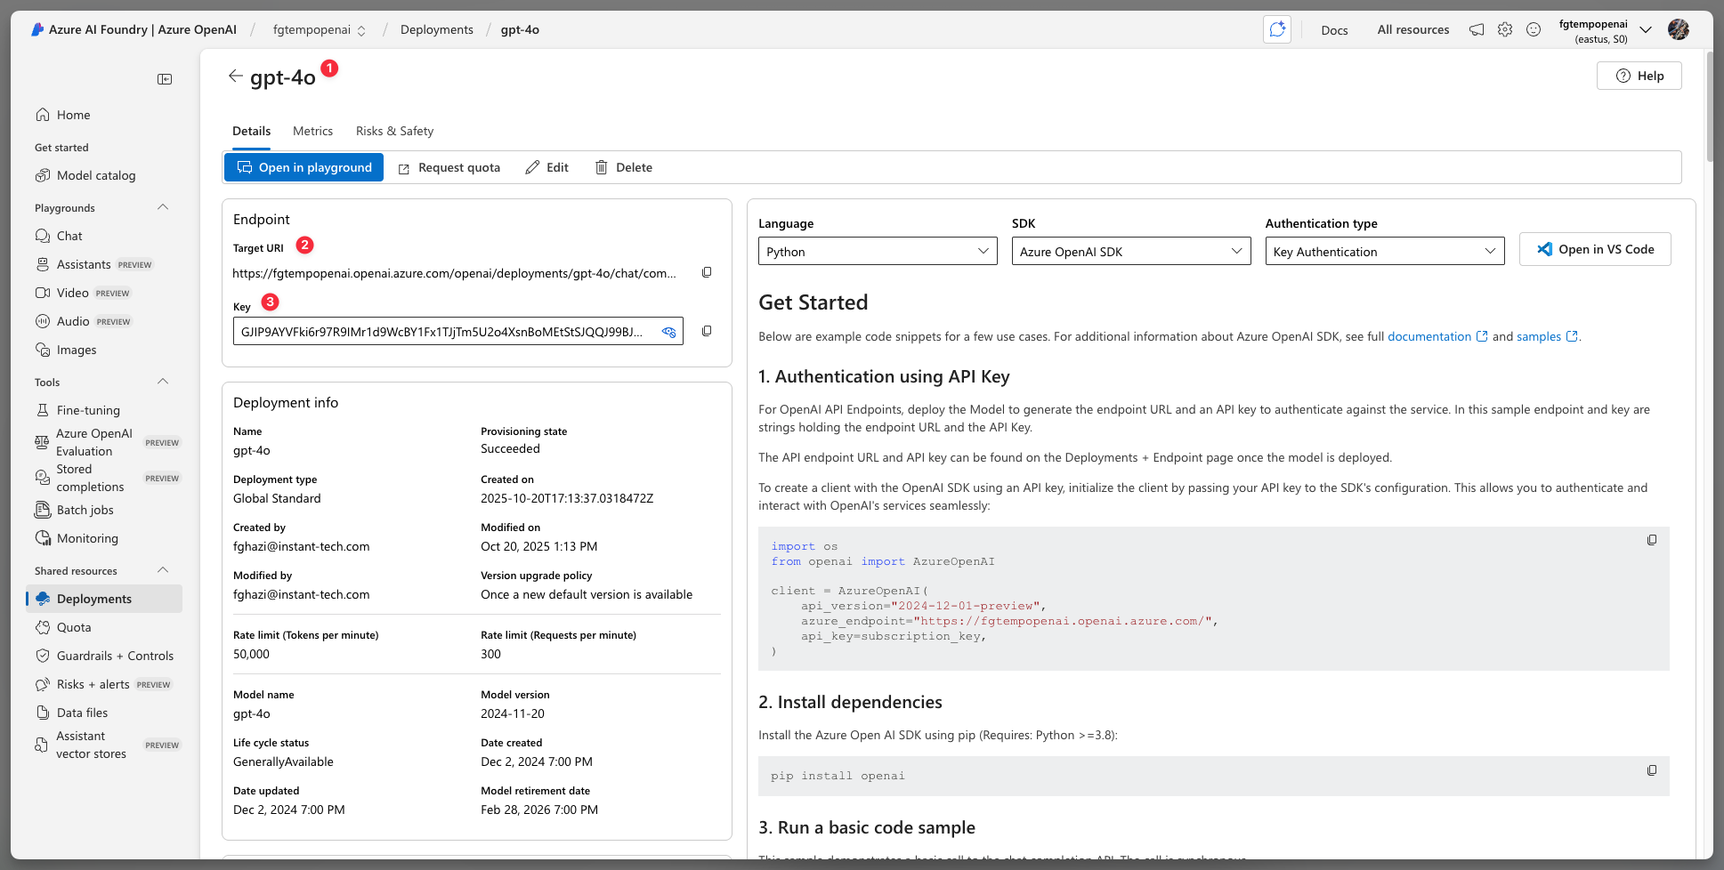Switch to the Metrics tab

312,131
